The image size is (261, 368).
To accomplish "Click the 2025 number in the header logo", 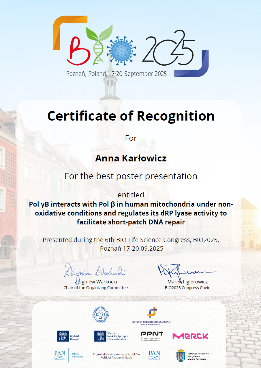I will (168, 49).
